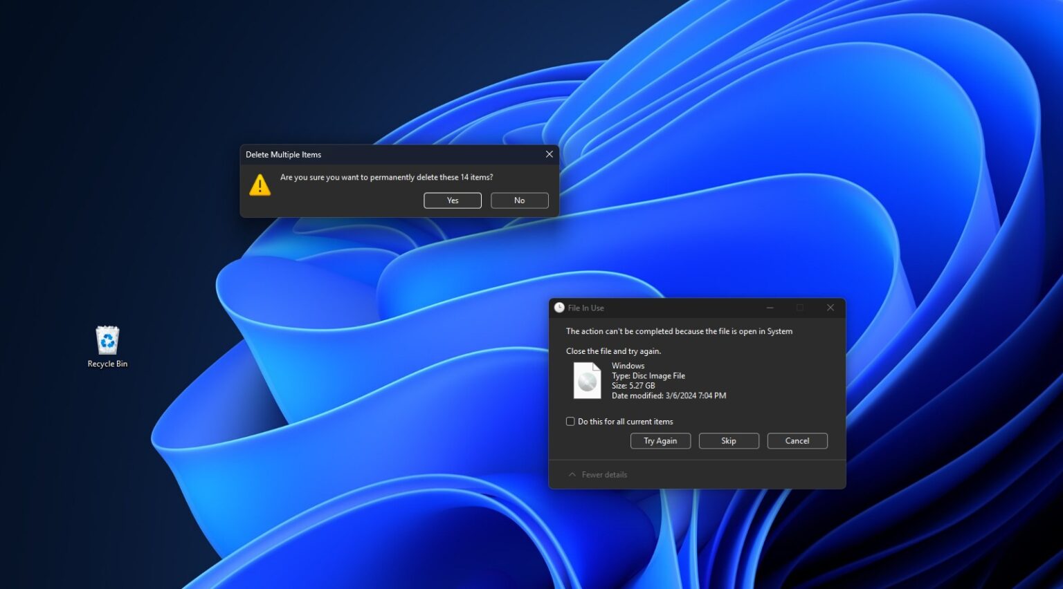Viewport: 1063px width, 589px height.
Task: Confirm permanent deletion by clicking Yes
Action: point(452,200)
